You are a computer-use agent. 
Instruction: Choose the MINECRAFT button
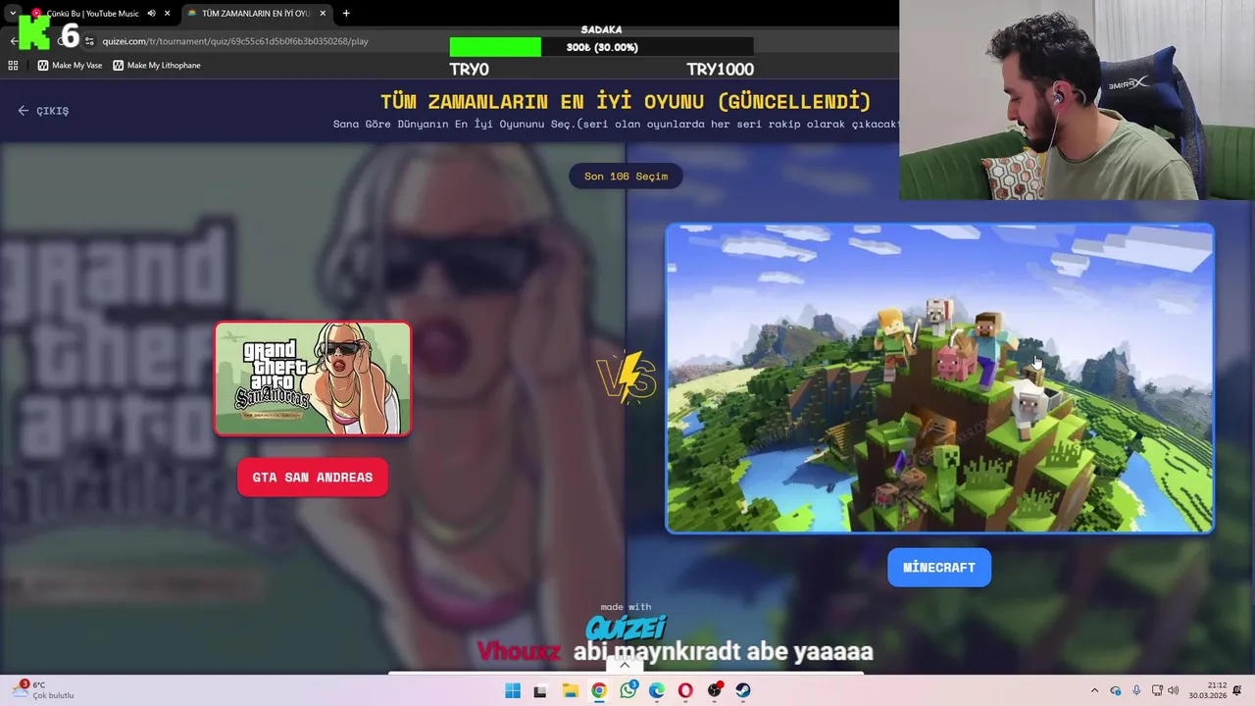(939, 568)
